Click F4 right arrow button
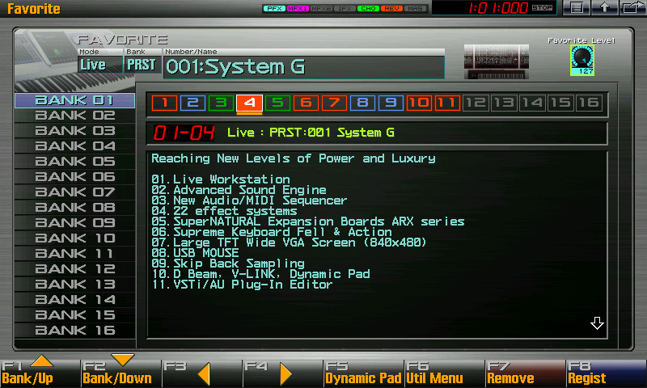 click(x=282, y=373)
